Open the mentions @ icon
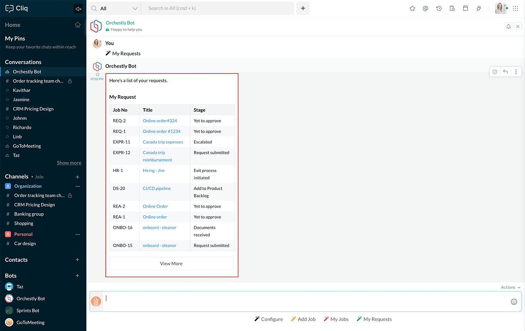525x331 pixels. 425,8
